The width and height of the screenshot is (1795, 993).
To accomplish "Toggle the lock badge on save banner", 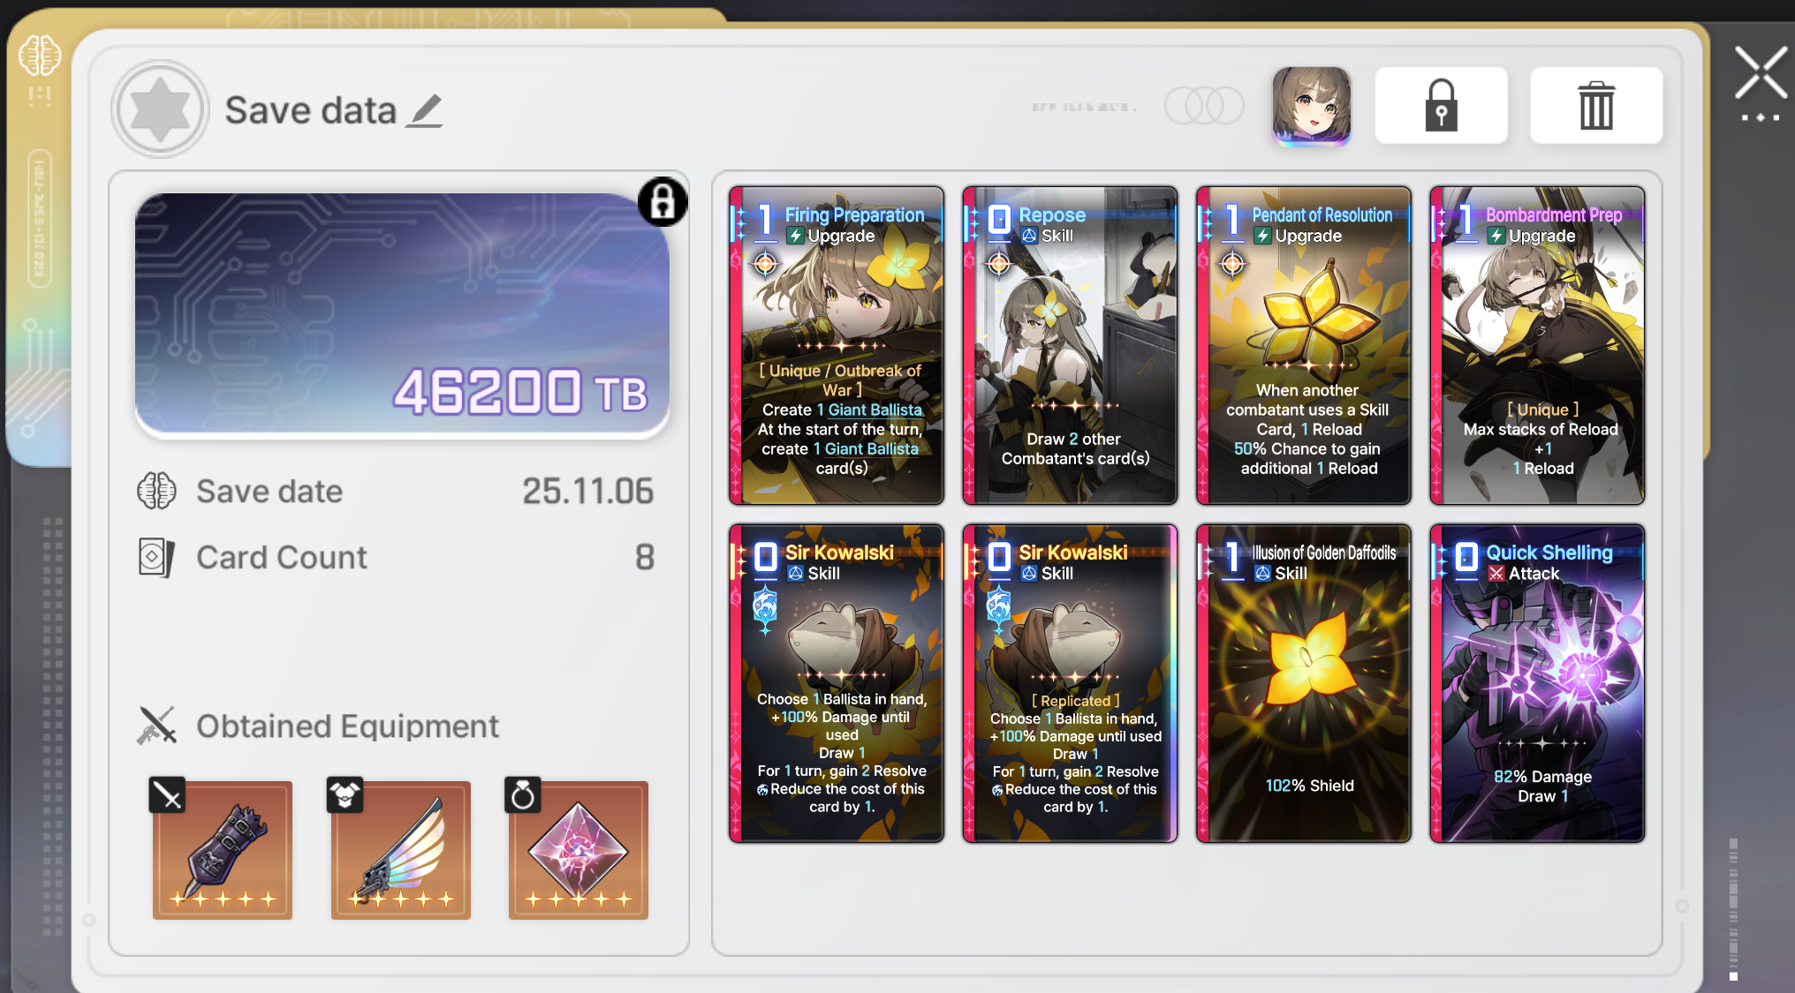I will tap(663, 202).
